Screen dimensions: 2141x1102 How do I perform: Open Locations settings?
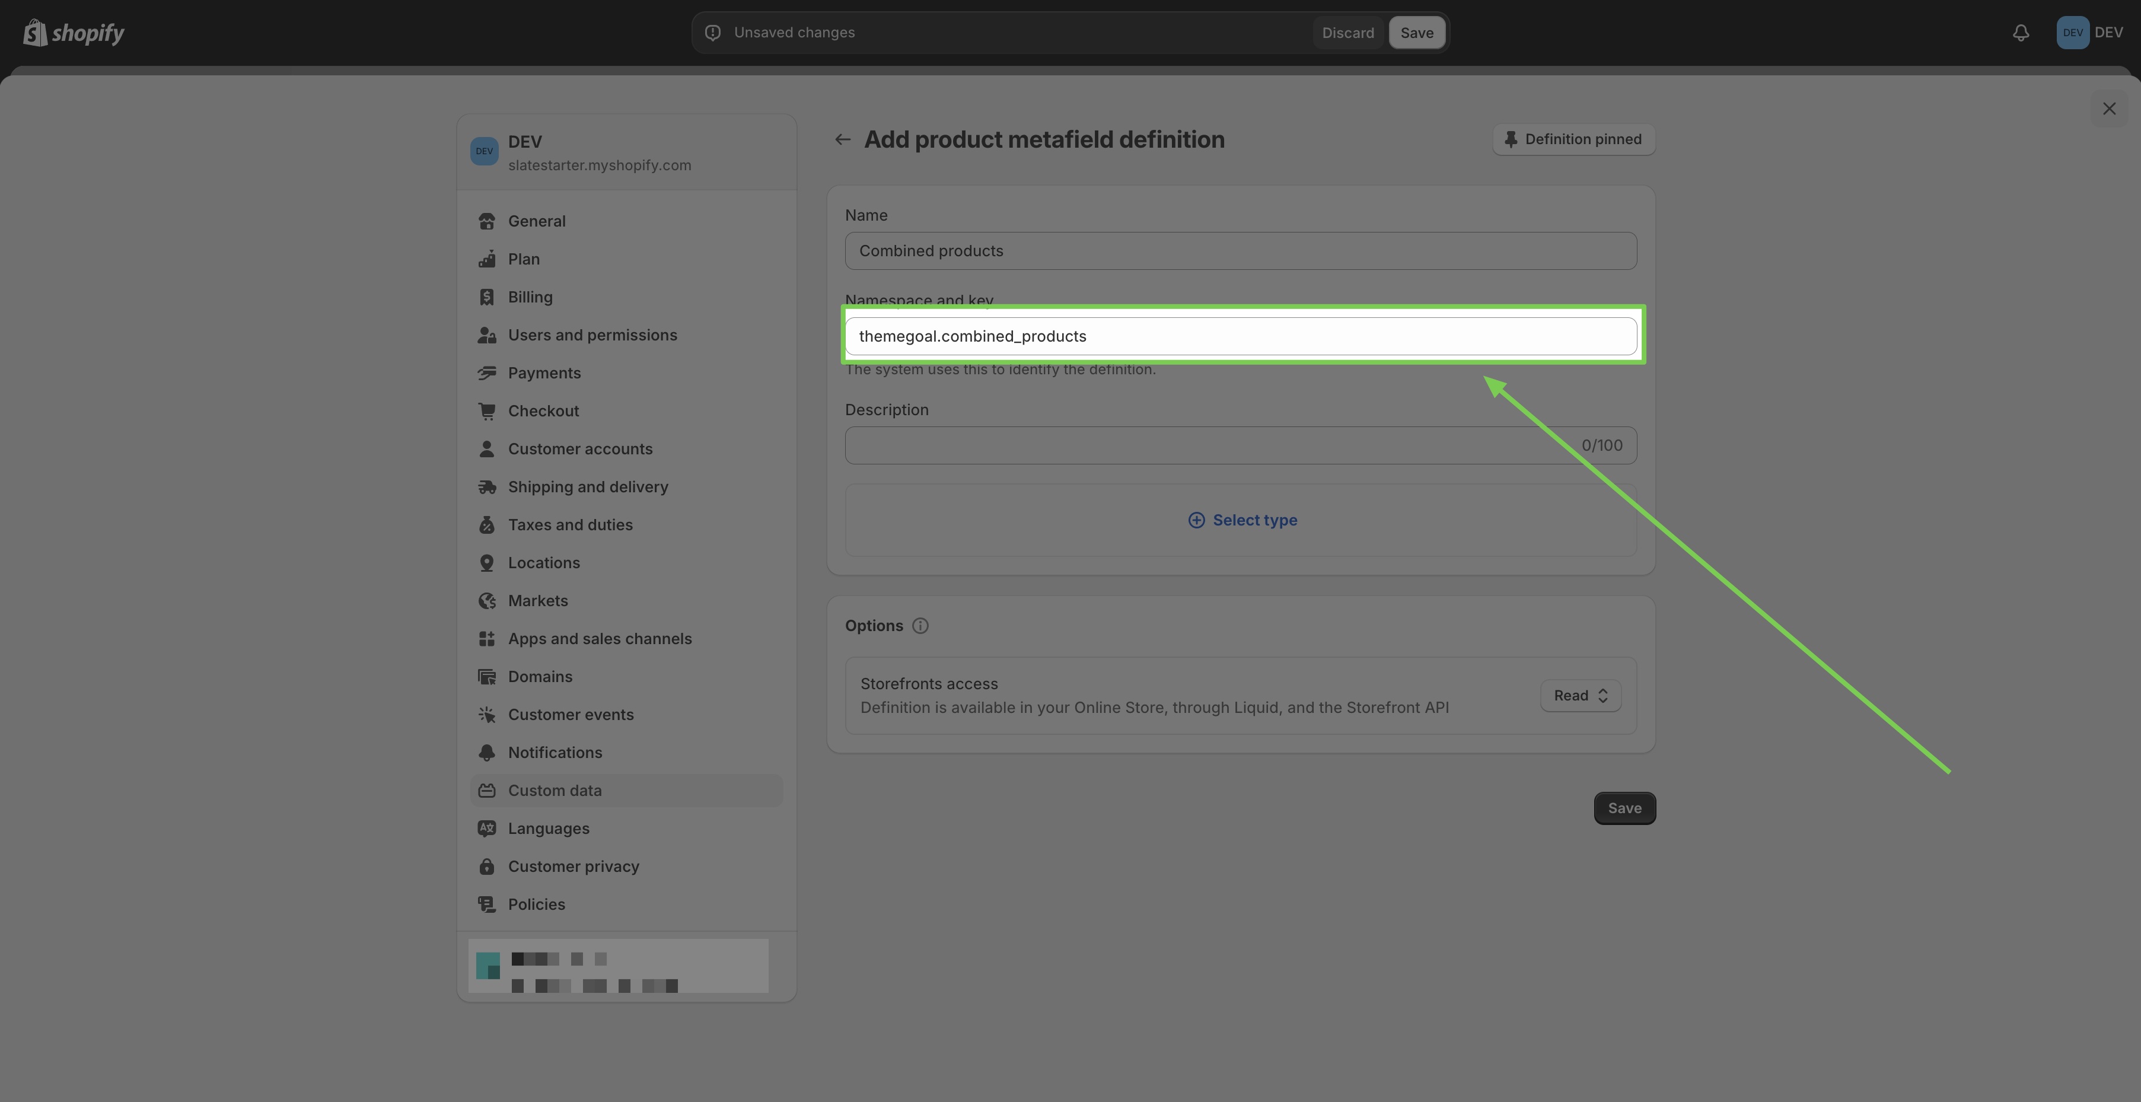tap(627, 563)
